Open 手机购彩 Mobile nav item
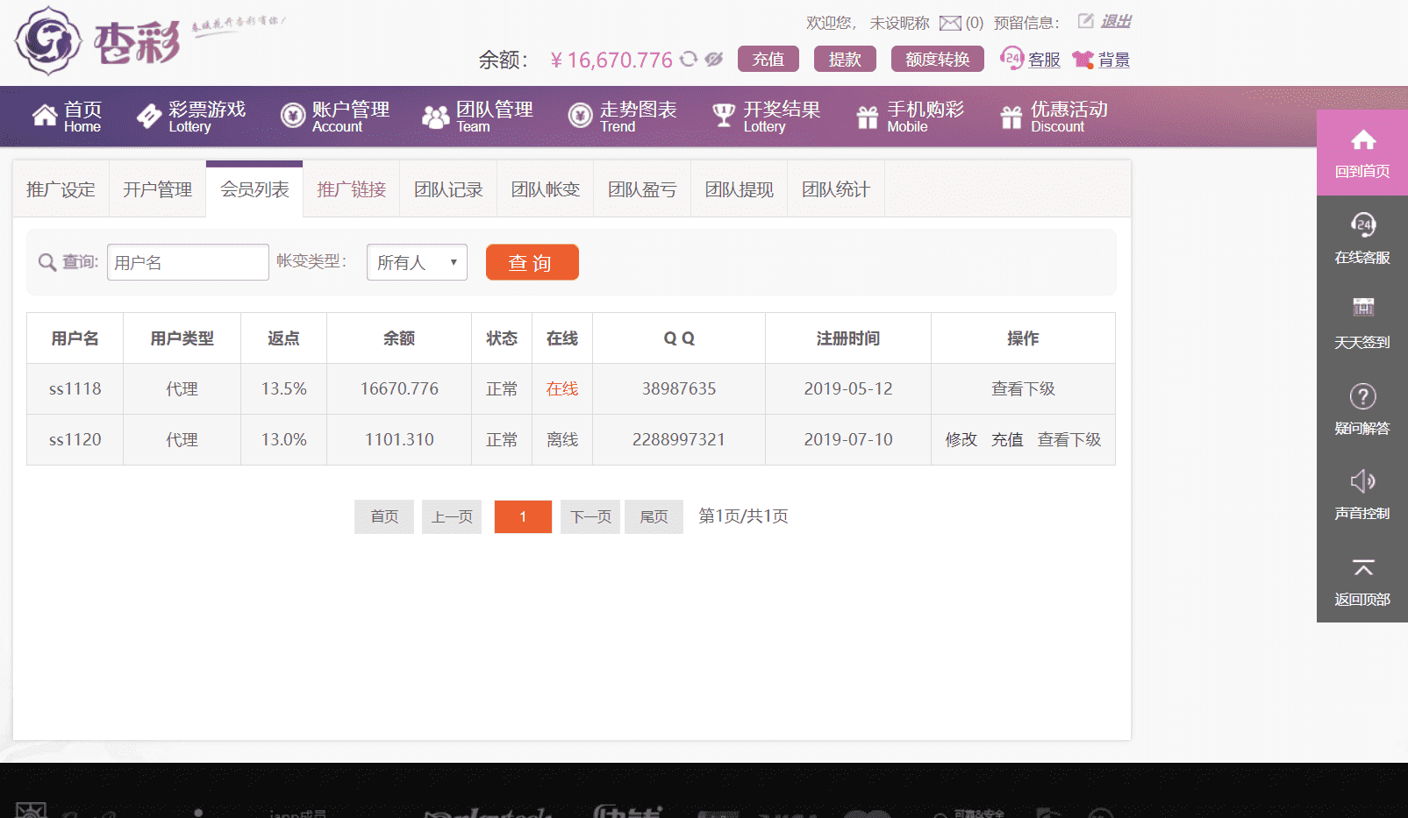The height and width of the screenshot is (818, 1408). (x=910, y=116)
